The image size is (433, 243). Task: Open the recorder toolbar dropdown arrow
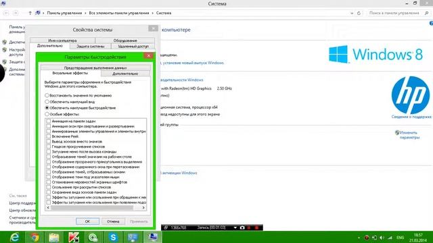pos(235,227)
